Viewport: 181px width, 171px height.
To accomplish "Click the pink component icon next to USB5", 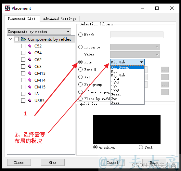I will point(30,100).
